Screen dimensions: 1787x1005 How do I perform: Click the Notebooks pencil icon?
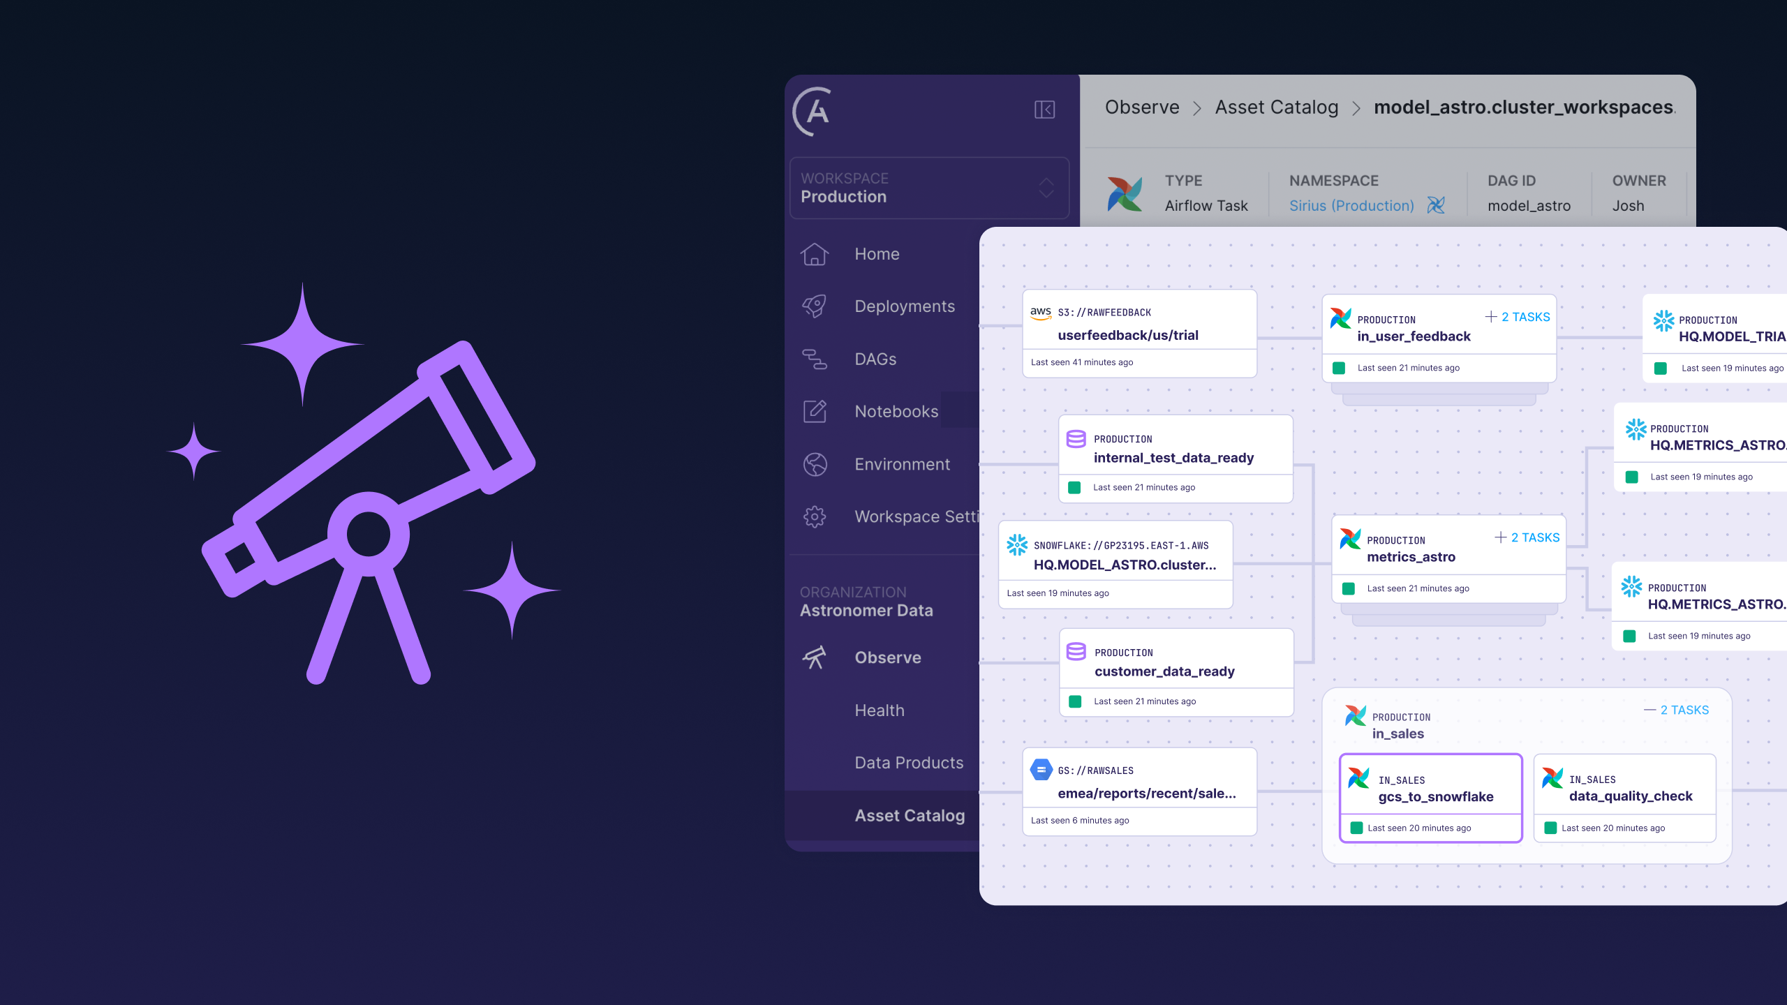coord(814,412)
